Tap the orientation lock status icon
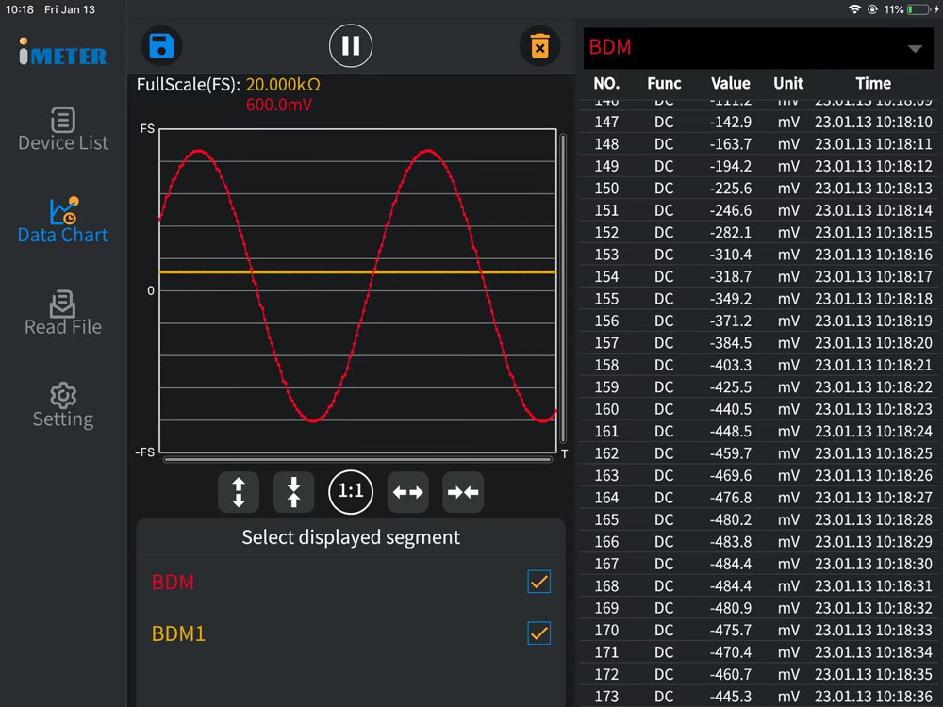This screenshot has width=943, height=707. [872, 9]
